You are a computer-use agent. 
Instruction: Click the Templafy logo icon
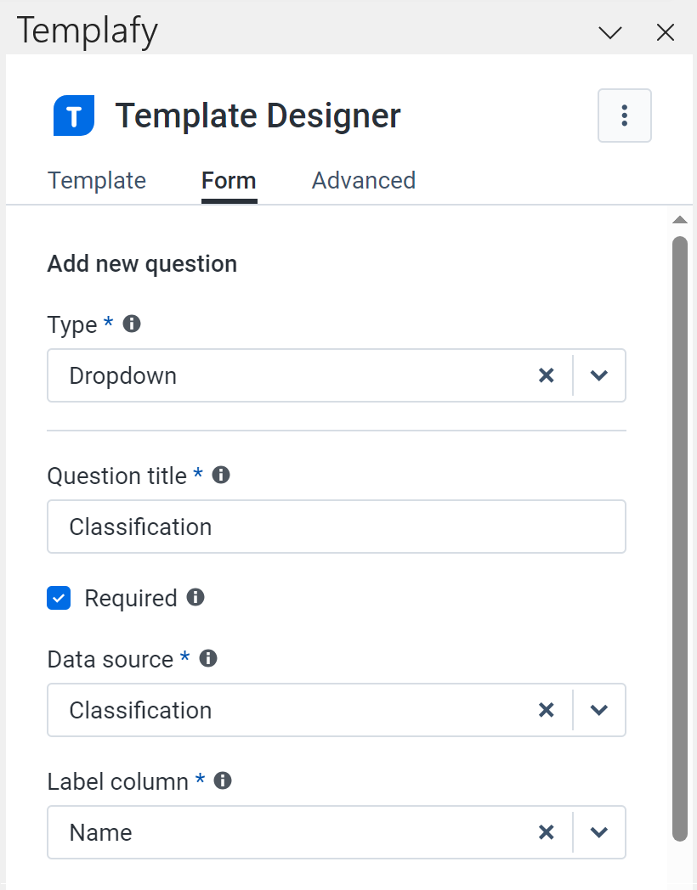73,115
